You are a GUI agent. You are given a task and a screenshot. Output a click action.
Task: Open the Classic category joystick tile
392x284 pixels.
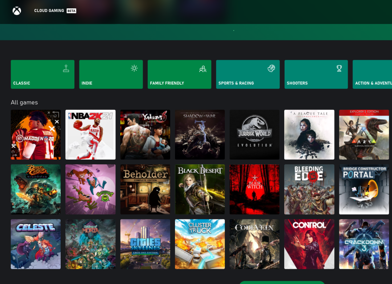(42, 74)
